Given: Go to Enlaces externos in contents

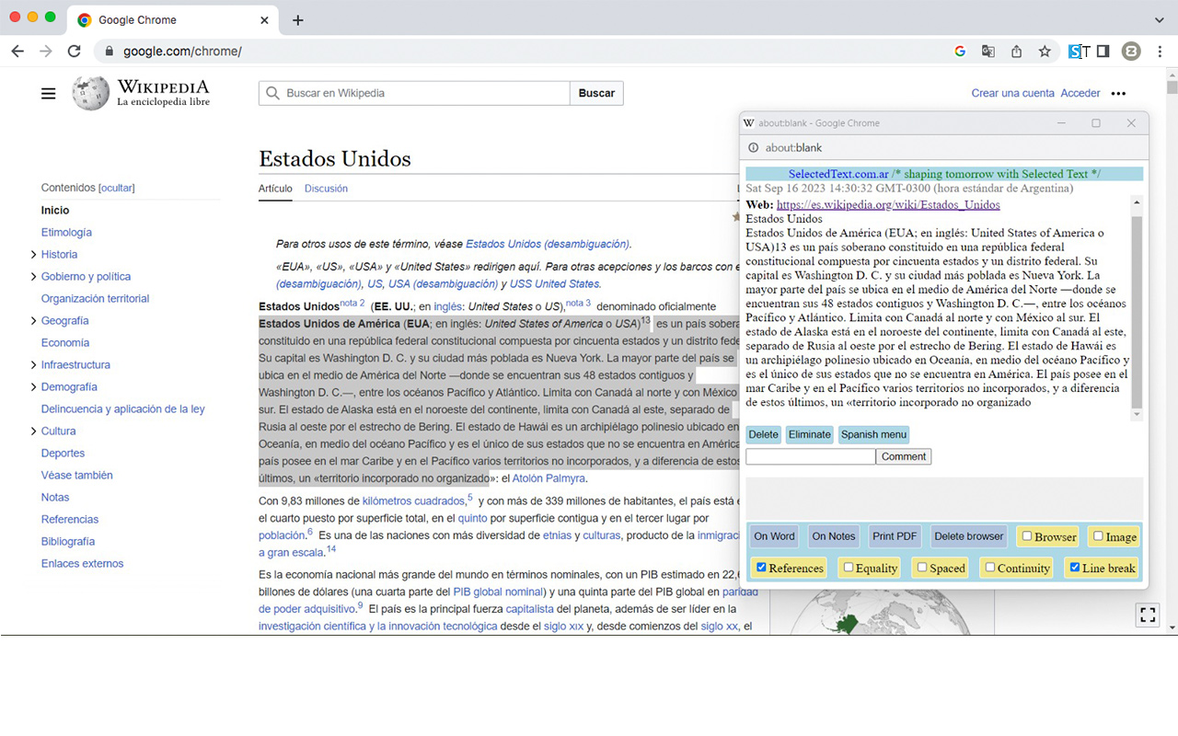Looking at the screenshot, I should pos(82,564).
